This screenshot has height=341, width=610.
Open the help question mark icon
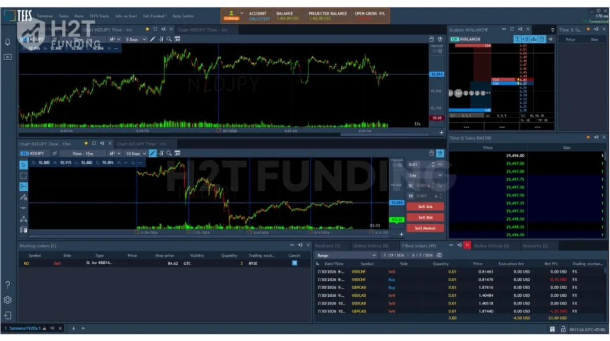click(x=7, y=284)
